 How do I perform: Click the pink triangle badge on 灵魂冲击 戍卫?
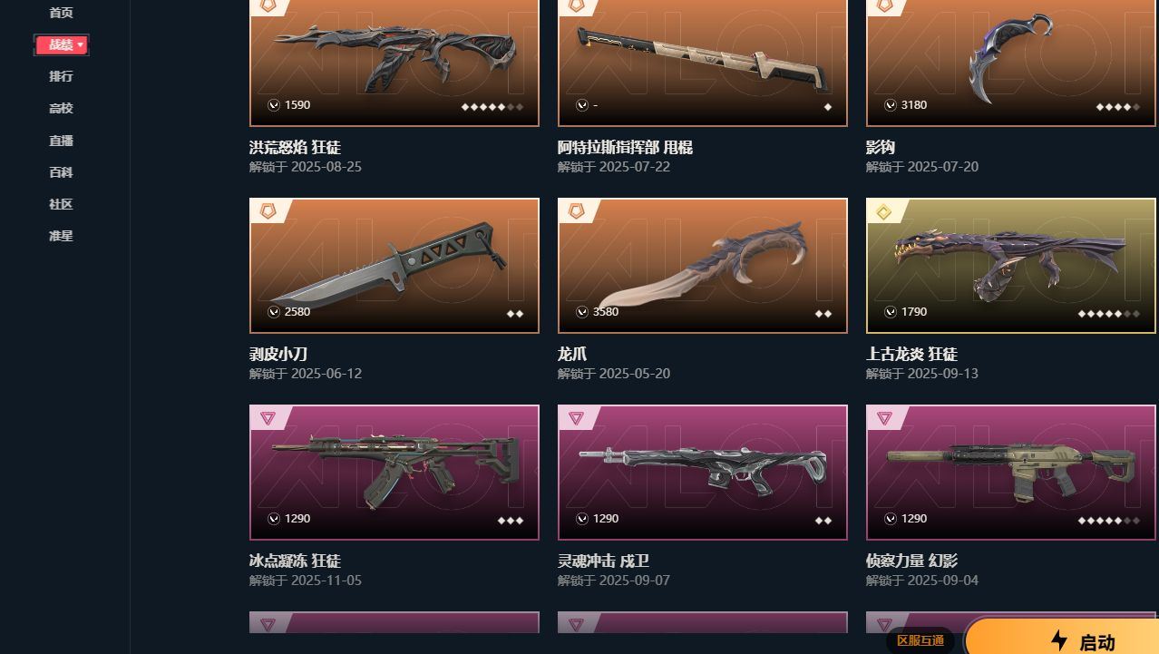pyautogui.click(x=576, y=418)
